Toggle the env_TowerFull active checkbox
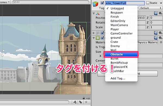 pyautogui.click(x=102, y=3)
